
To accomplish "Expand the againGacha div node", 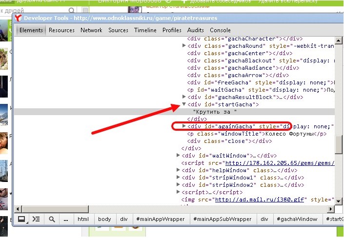I will click(184, 126).
